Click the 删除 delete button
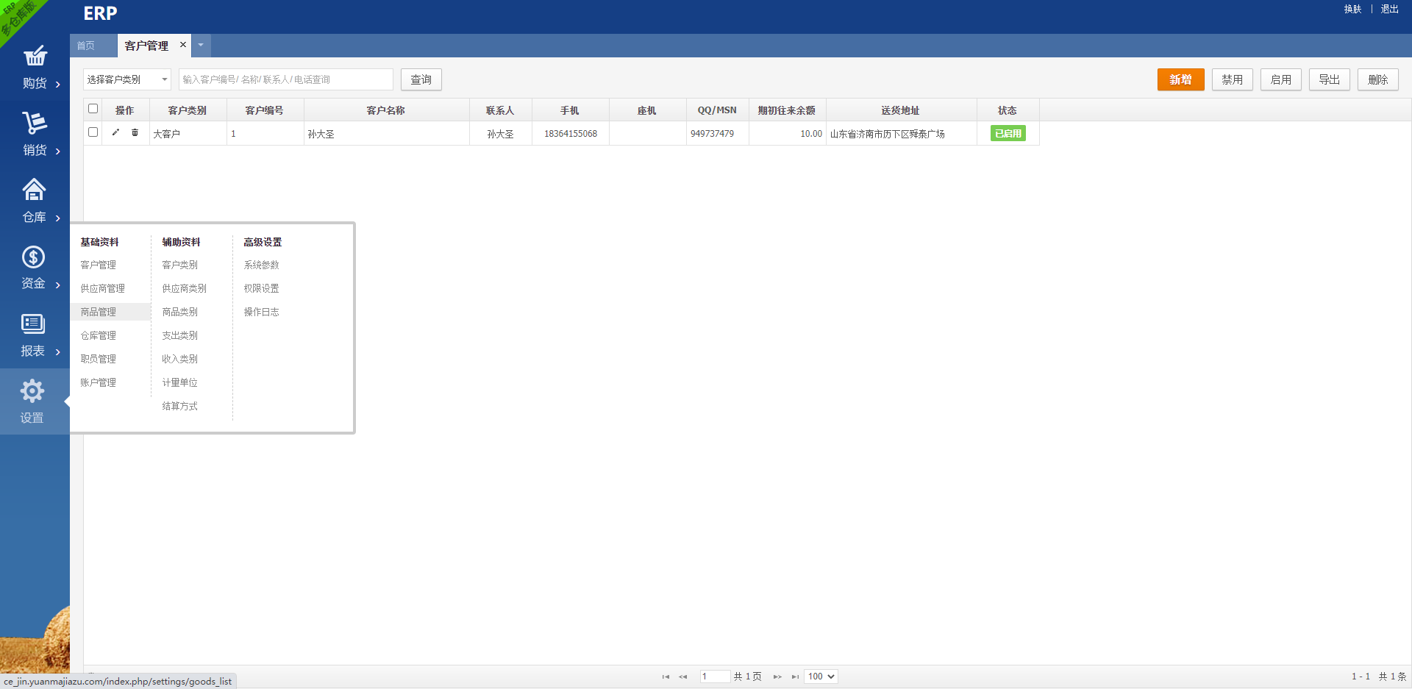 [x=1378, y=79]
